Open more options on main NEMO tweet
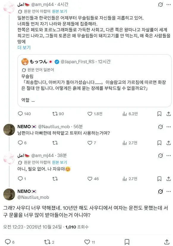This screenshot has width=173, height=246. coord(169,191)
